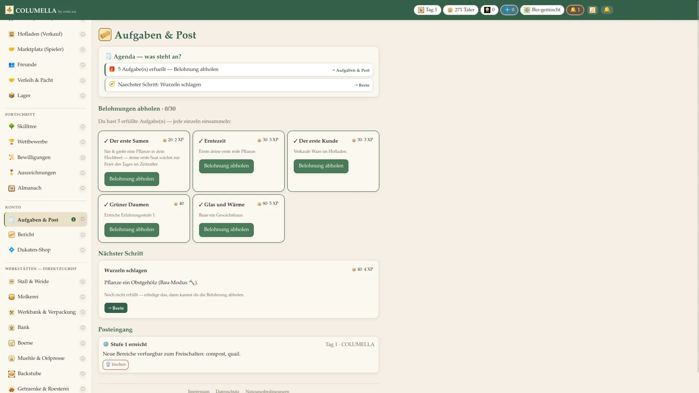The height and width of the screenshot is (393, 699).
Task: Claim reward for Grüner Daumen
Action: [132, 230]
